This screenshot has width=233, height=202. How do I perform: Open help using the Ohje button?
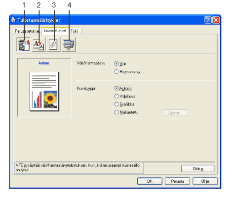205,181
